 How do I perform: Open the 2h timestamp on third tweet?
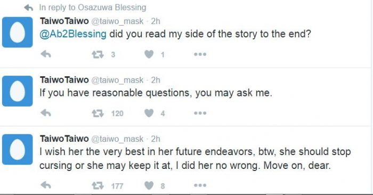[156, 139]
